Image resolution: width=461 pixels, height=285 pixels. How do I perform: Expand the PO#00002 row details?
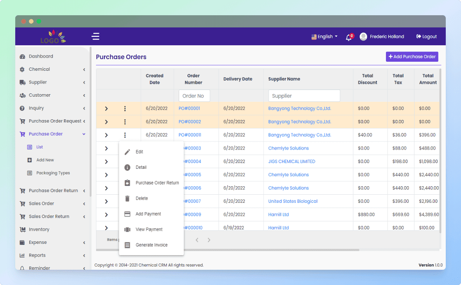pos(106,122)
